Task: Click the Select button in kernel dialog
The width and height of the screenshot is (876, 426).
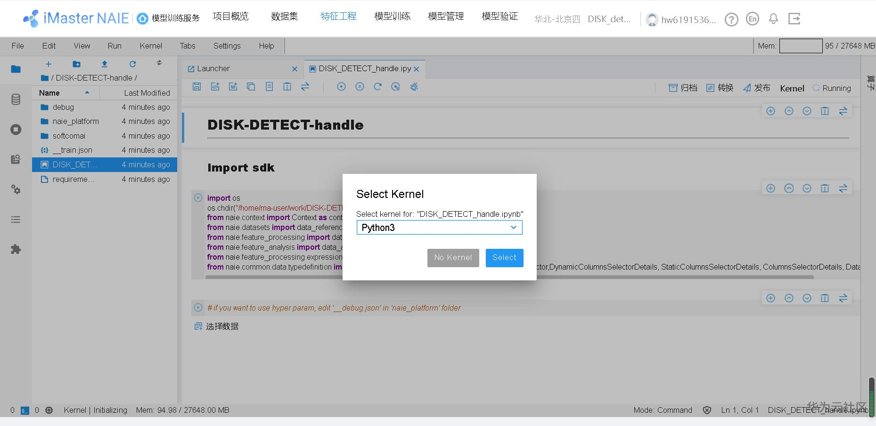Action: [505, 258]
